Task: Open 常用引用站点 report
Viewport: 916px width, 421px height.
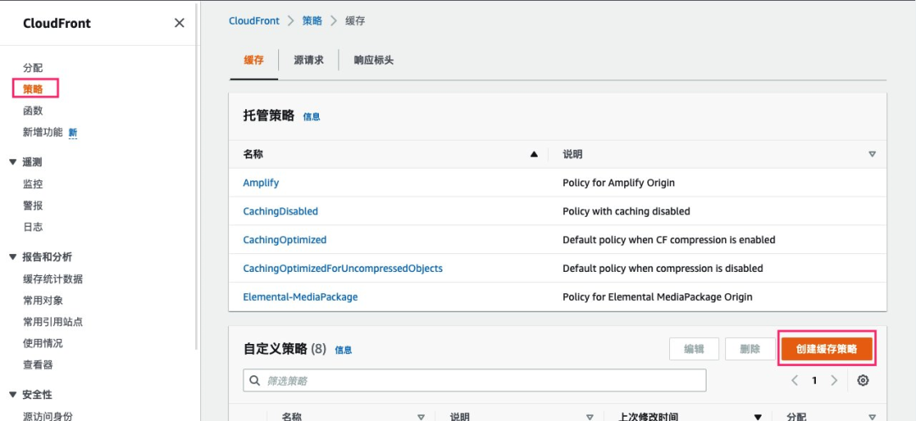Action: pos(53,322)
